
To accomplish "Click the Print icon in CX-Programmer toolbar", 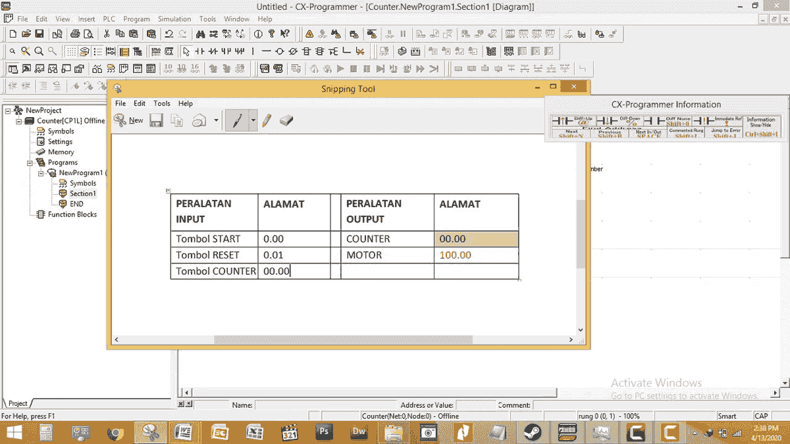I will (x=75, y=34).
